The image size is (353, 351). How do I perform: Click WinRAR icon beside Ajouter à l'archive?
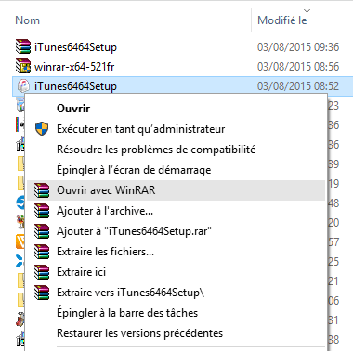click(42, 211)
